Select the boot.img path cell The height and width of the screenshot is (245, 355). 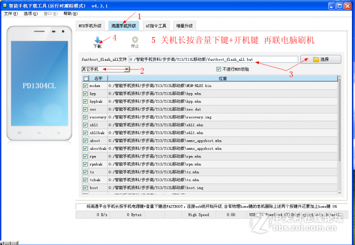click(223, 188)
